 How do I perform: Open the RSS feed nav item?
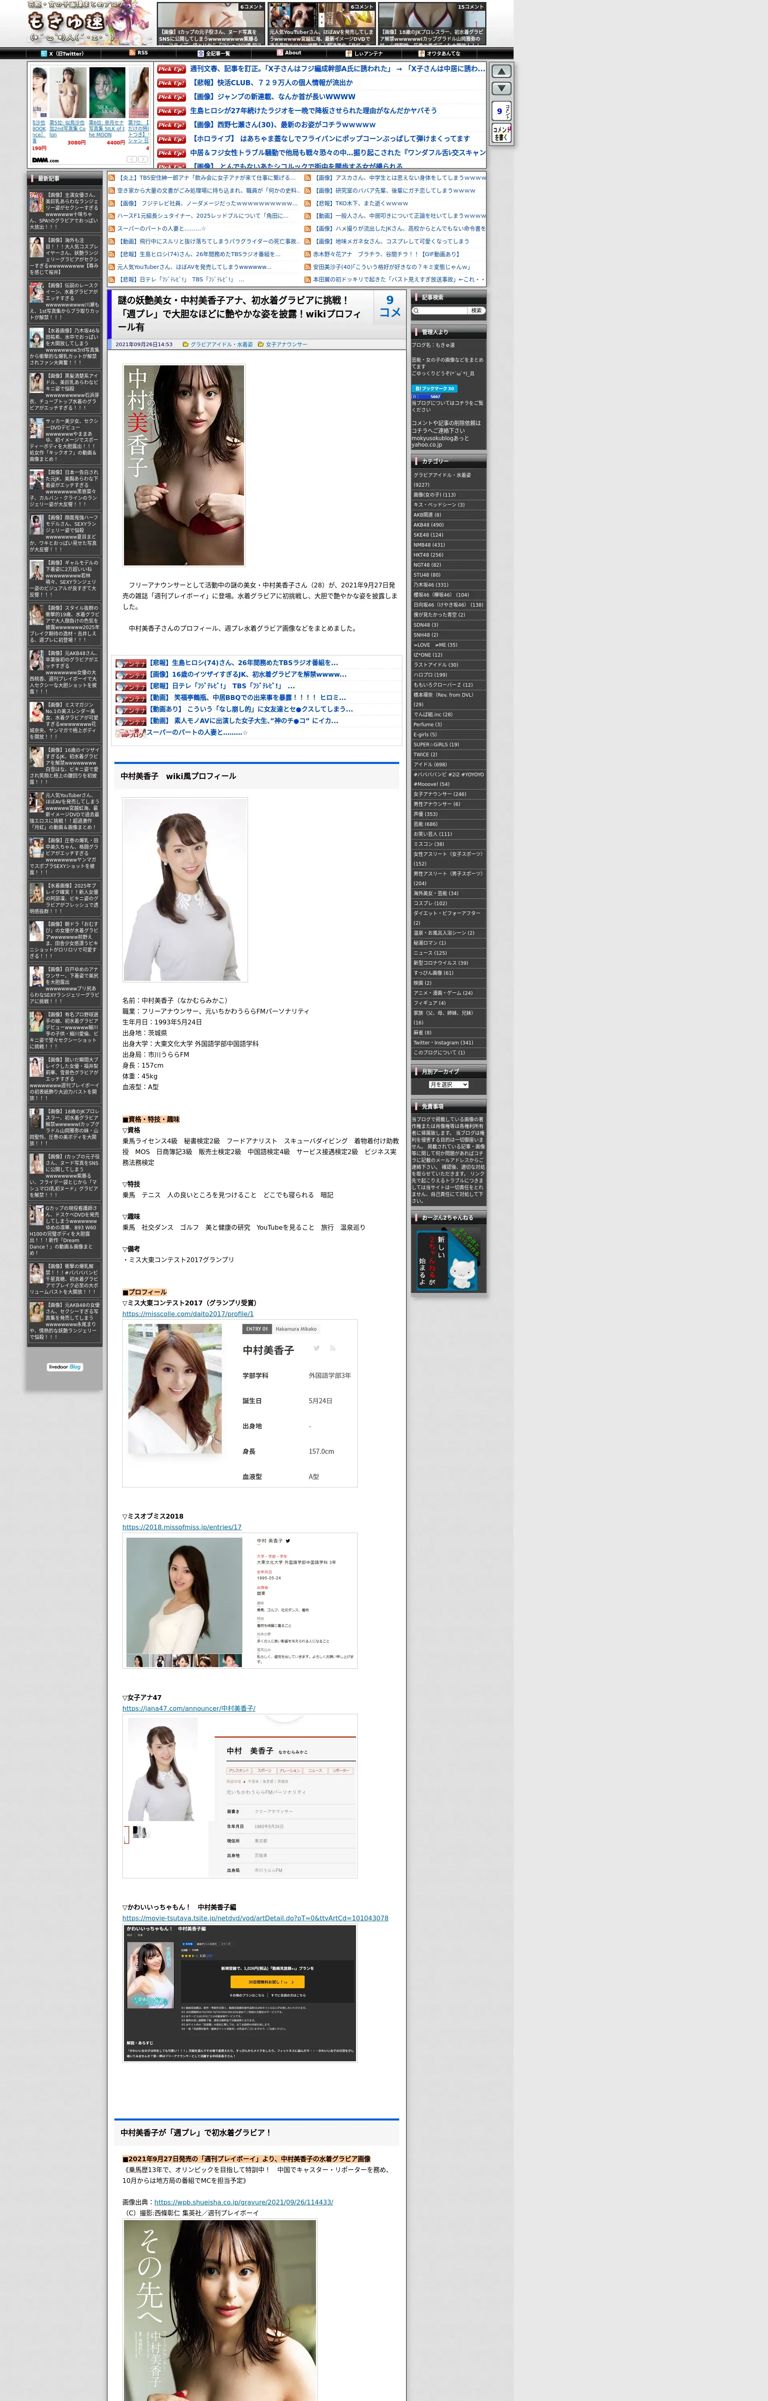(x=138, y=53)
